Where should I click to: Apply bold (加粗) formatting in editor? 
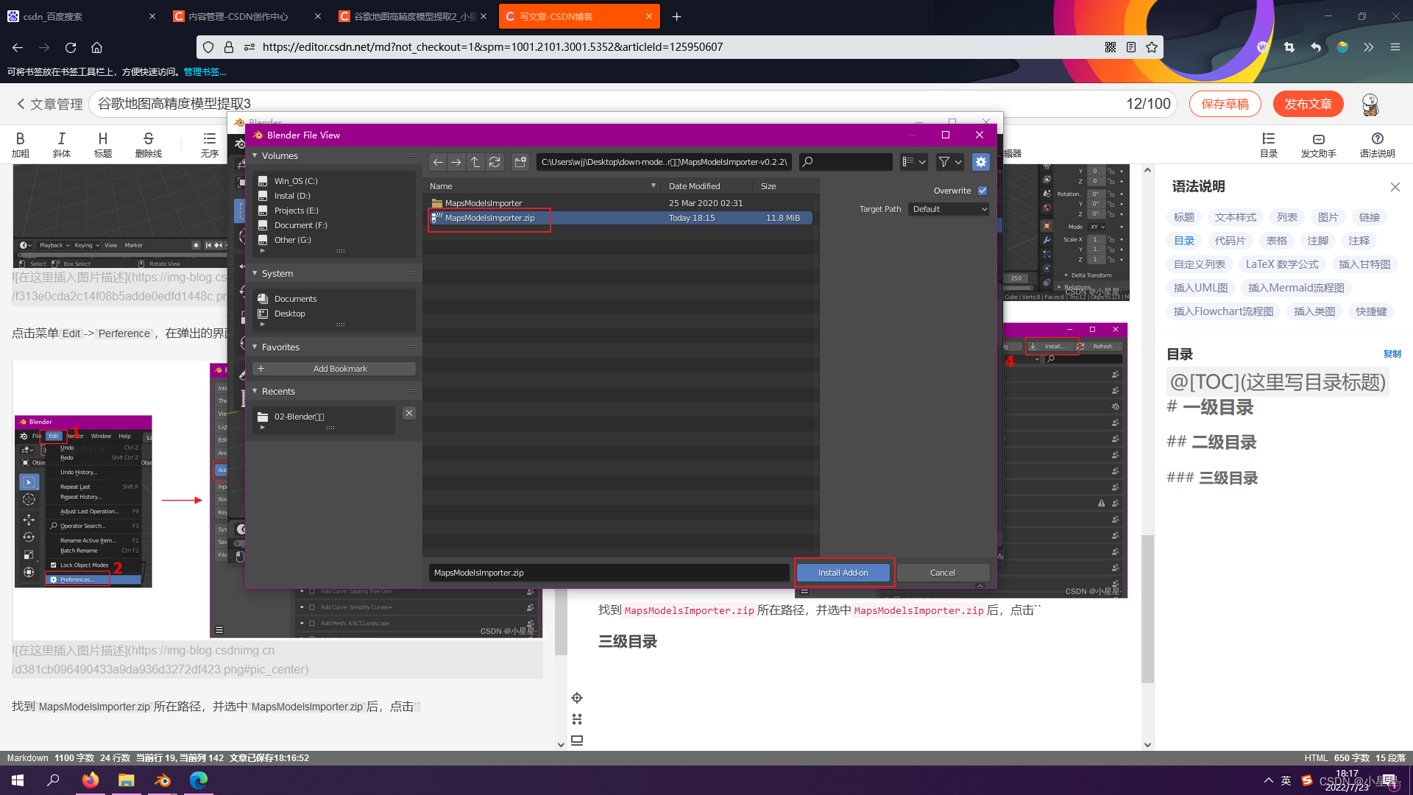pos(21,144)
